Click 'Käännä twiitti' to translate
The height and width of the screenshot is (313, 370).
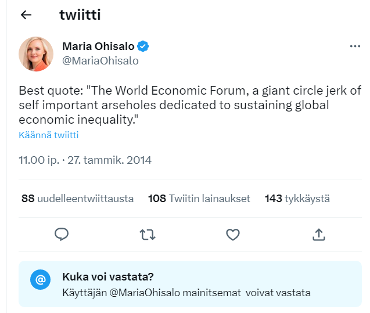(48, 135)
